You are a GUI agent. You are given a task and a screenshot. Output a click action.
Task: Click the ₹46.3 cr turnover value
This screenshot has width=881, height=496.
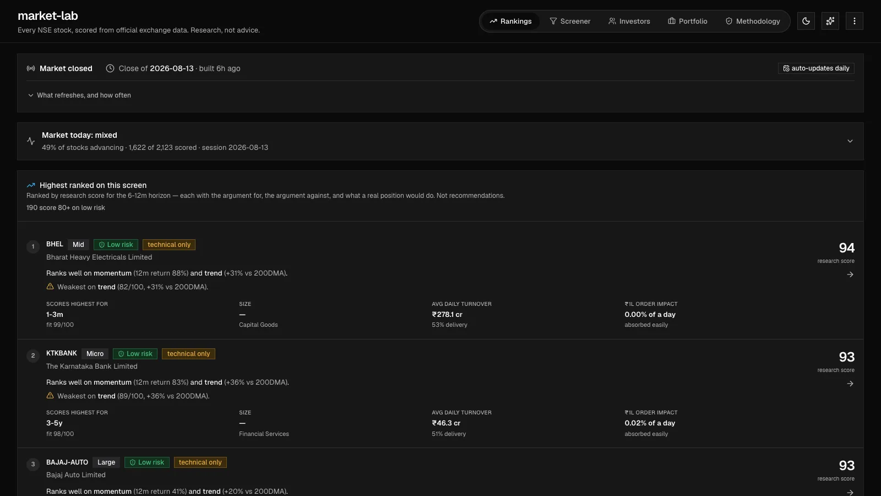tap(446, 423)
